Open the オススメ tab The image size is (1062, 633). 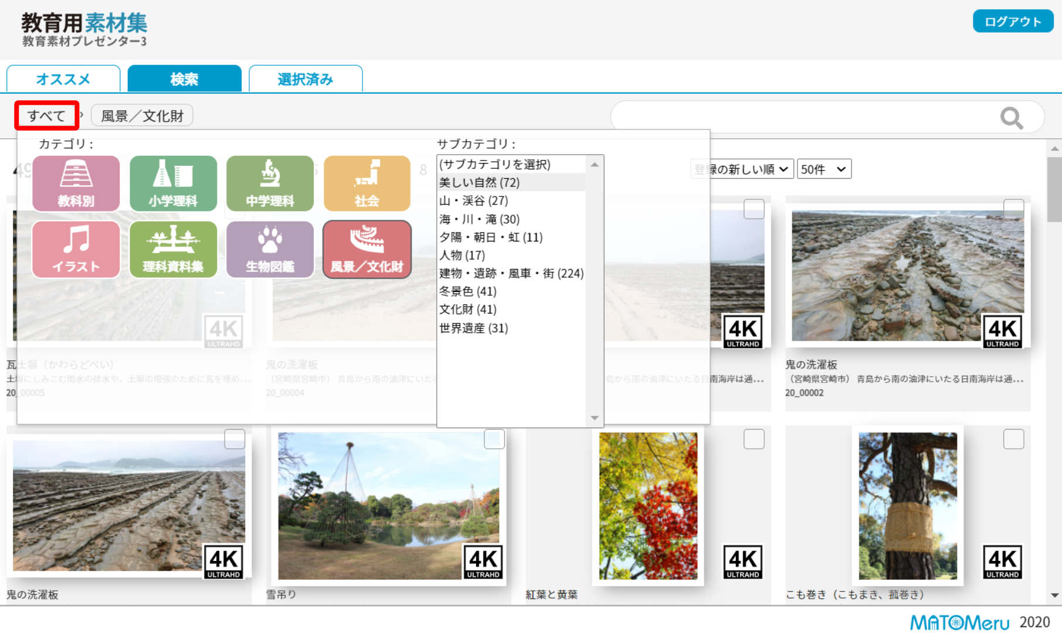(x=63, y=79)
